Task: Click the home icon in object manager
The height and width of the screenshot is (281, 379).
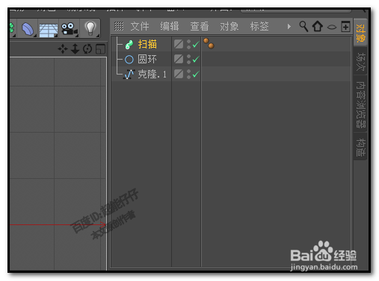Action: tap(318, 26)
